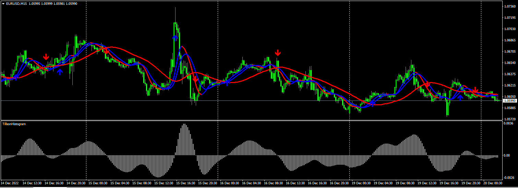The image size is (518, 188).
Task: Click the 1.06215 price level
Action: (509, 85)
